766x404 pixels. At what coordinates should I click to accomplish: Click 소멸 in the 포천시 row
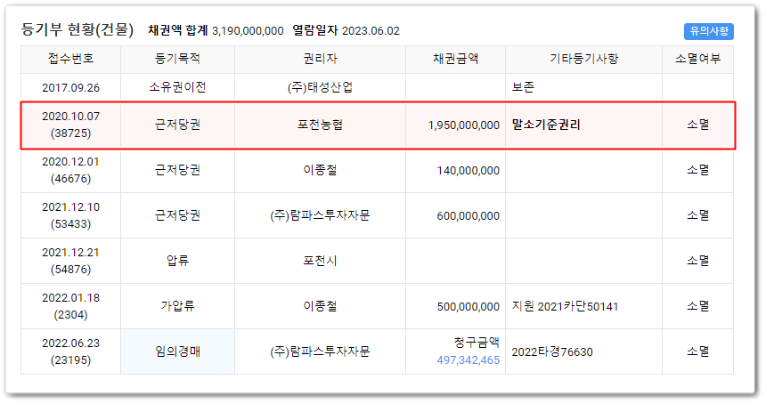[697, 261]
